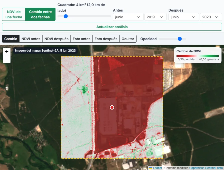Open the Antes month dropdown showing junio

(x=128, y=17)
